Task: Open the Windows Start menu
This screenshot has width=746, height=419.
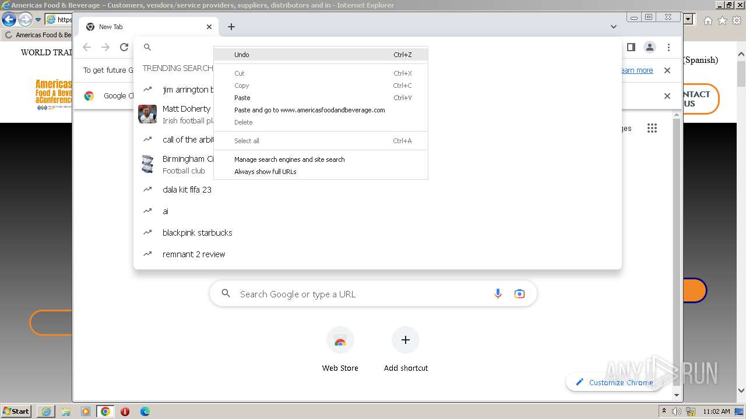Action: click(x=16, y=411)
